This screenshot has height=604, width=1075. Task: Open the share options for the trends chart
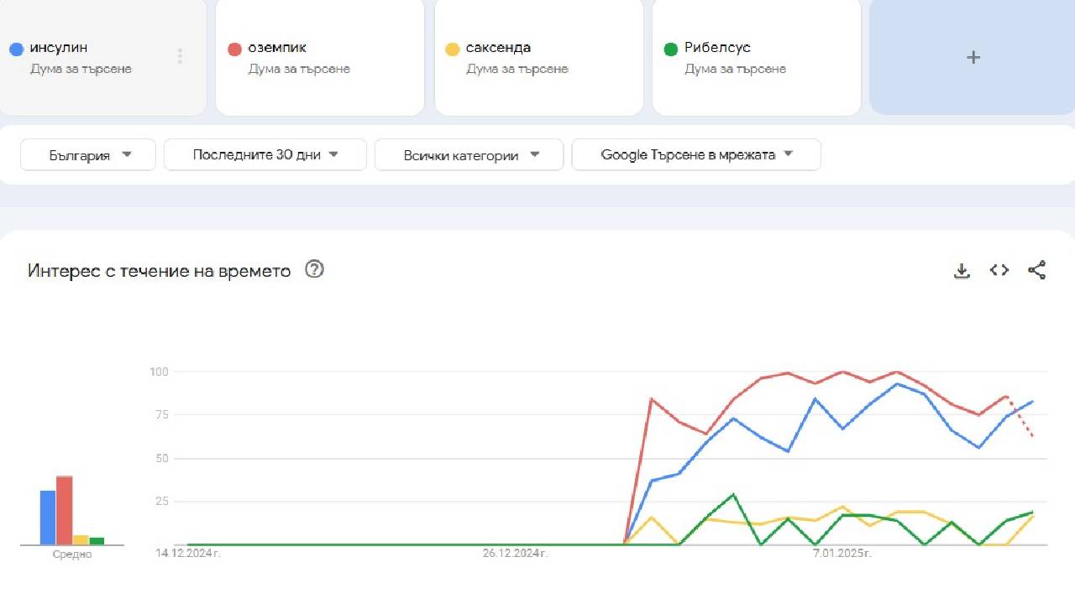(1037, 270)
